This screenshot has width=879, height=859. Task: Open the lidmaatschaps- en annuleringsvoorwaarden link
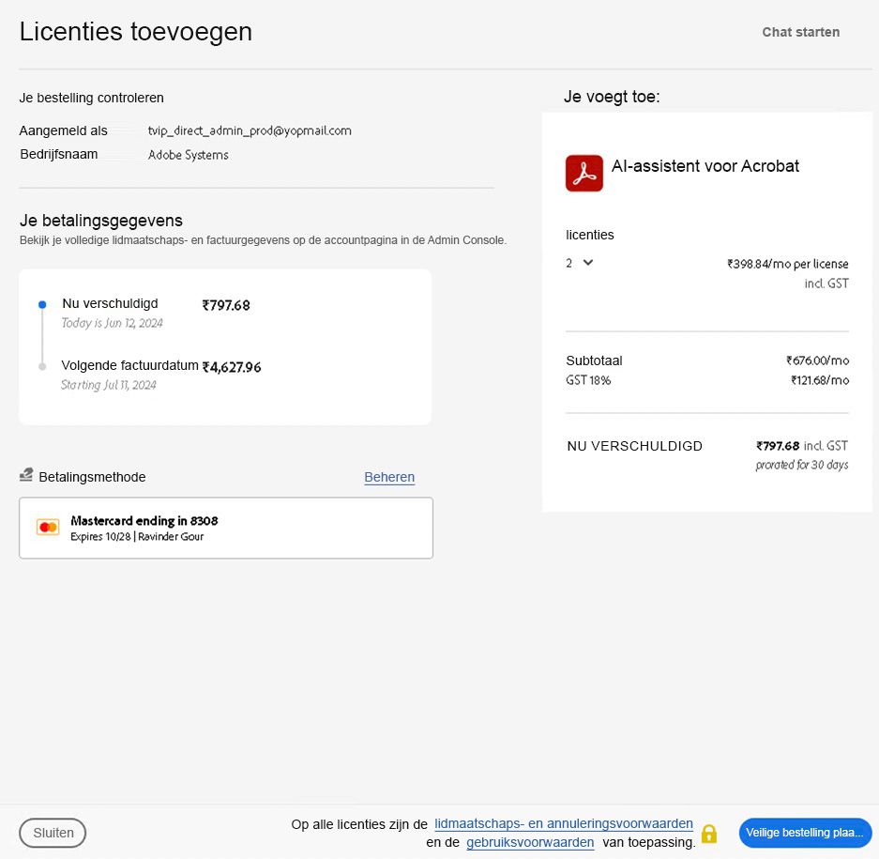[x=563, y=823]
